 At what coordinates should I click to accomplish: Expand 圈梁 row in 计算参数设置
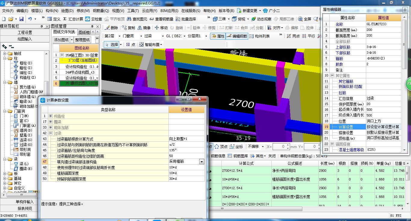[51, 122]
